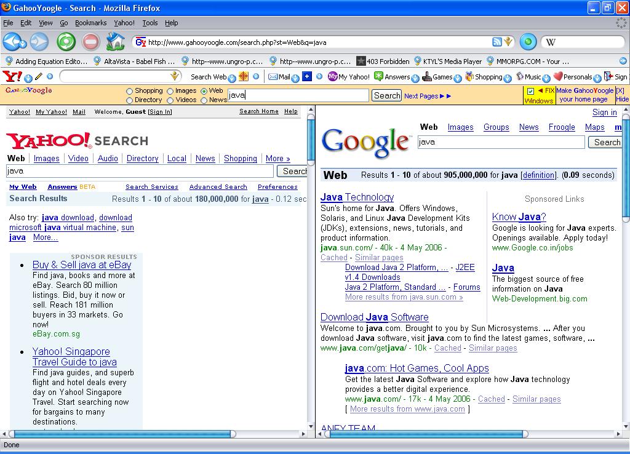
Task: Open the Edit menu
Action: 26,23
